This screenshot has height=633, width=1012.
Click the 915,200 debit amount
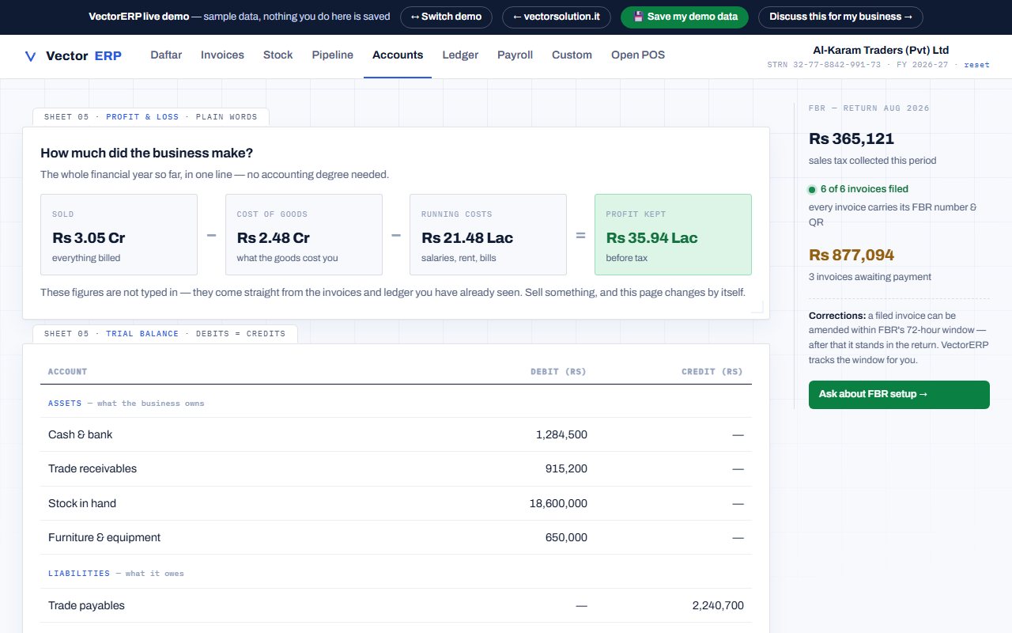(x=566, y=468)
